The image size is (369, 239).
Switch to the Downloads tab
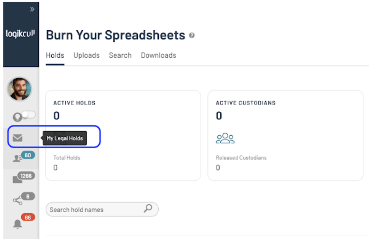(x=159, y=55)
